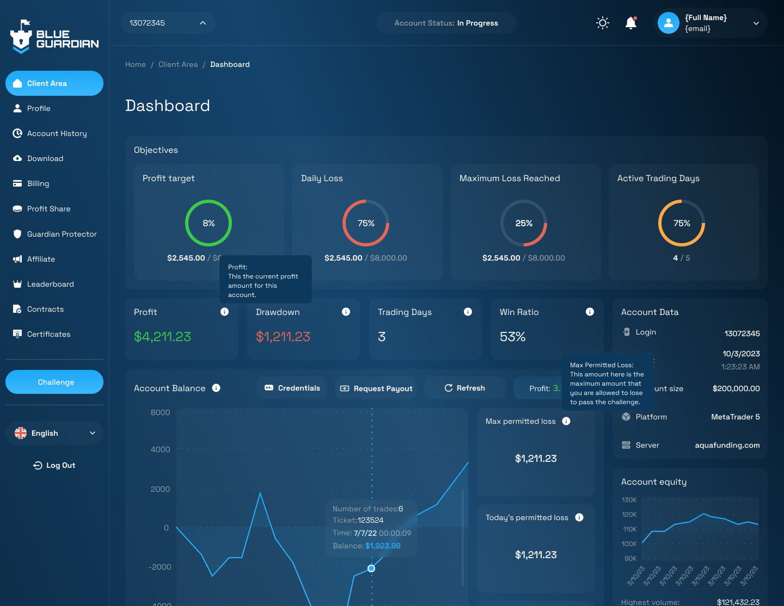The image size is (784, 606).
Task: Click the Request Payout button
Action: [x=376, y=388]
